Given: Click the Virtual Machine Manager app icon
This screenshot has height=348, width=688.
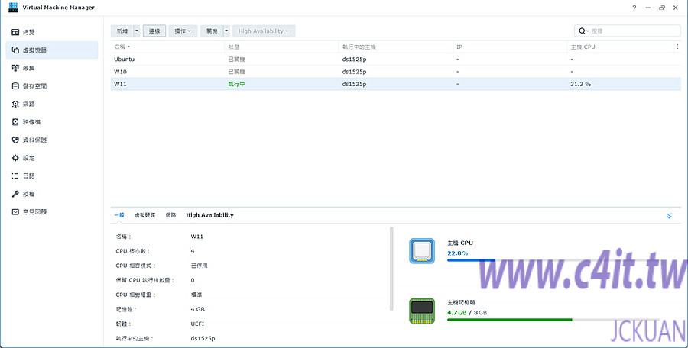Looking at the screenshot, I should tap(13, 8).
